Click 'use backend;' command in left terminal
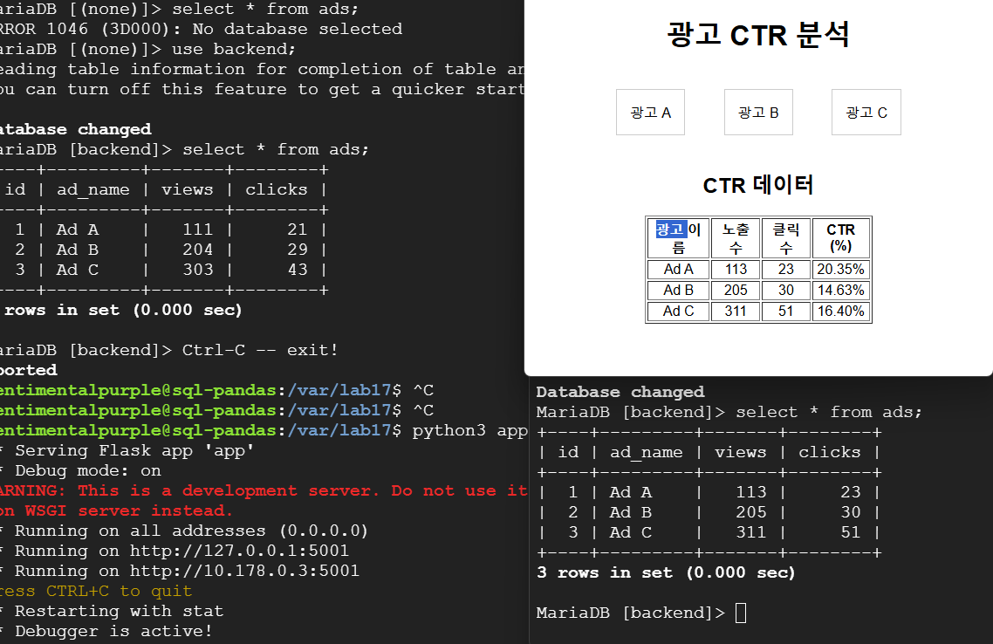Viewport: 993px width, 644px height. click(233, 50)
